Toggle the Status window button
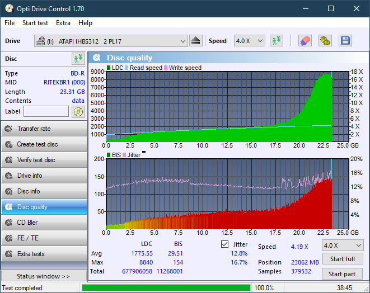The image size is (370, 293). (x=44, y=276)
